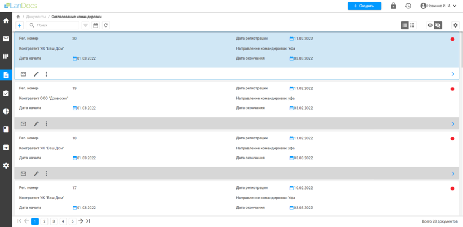The image size is (463, 227).
Task: Switch to list view mode
Action: 405,25
